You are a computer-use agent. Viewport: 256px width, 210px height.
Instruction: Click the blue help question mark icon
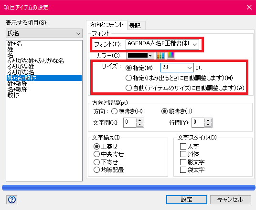[x=12, y=200]
